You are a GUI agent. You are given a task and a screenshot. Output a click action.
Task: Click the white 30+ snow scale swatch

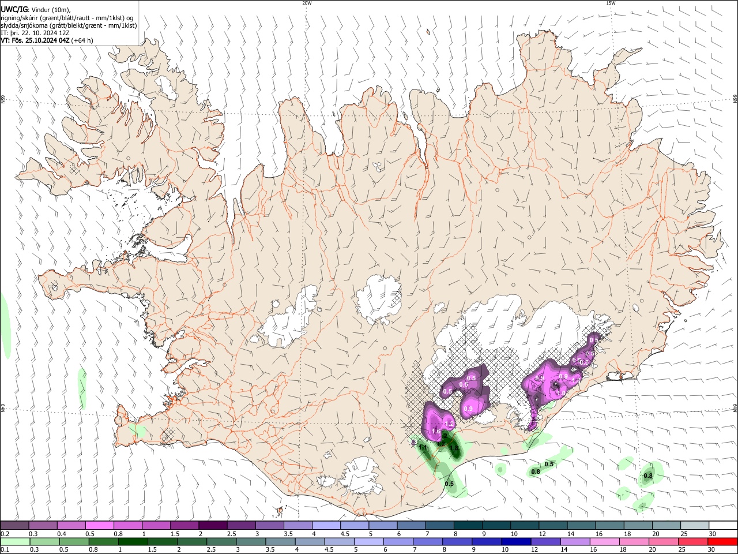pyautogui.click(x=723, y=526)
